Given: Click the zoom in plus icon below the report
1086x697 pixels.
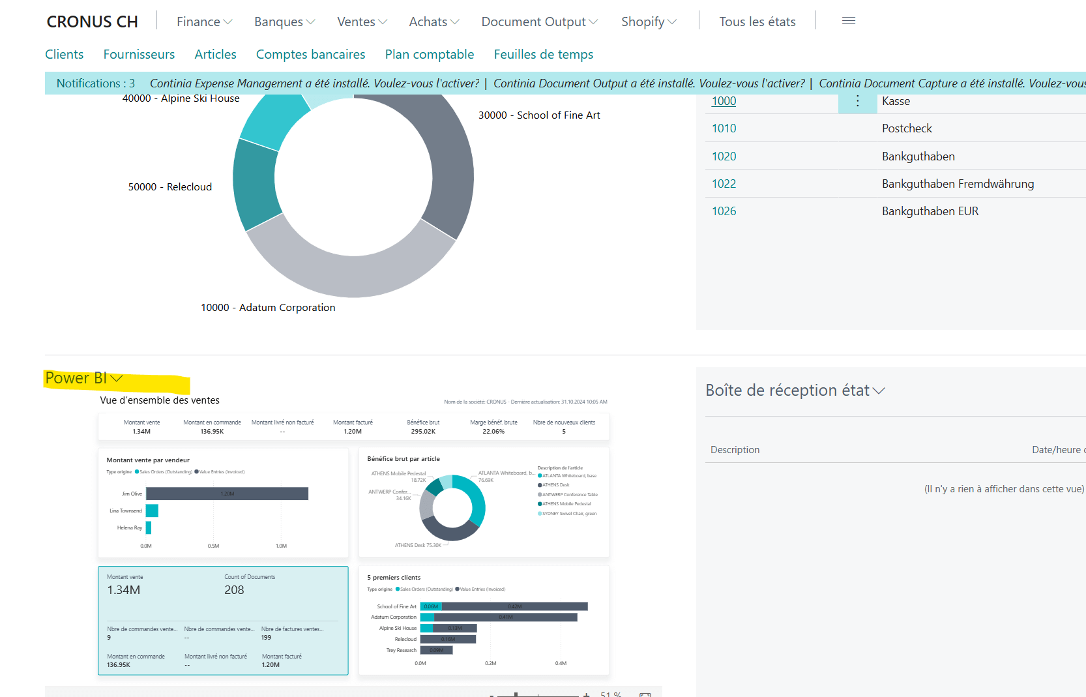Looking at the screenshot, I should pyautogui.click(x=587, y=694).
